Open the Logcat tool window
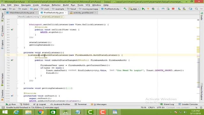204x115 pixels. 40,104
